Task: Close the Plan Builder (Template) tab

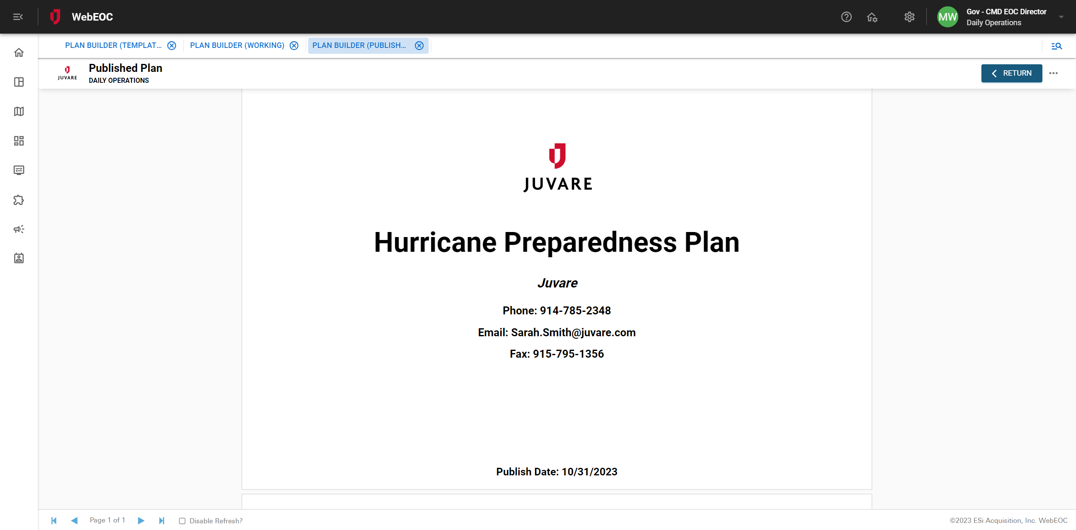Action: [x=171, y=46]
